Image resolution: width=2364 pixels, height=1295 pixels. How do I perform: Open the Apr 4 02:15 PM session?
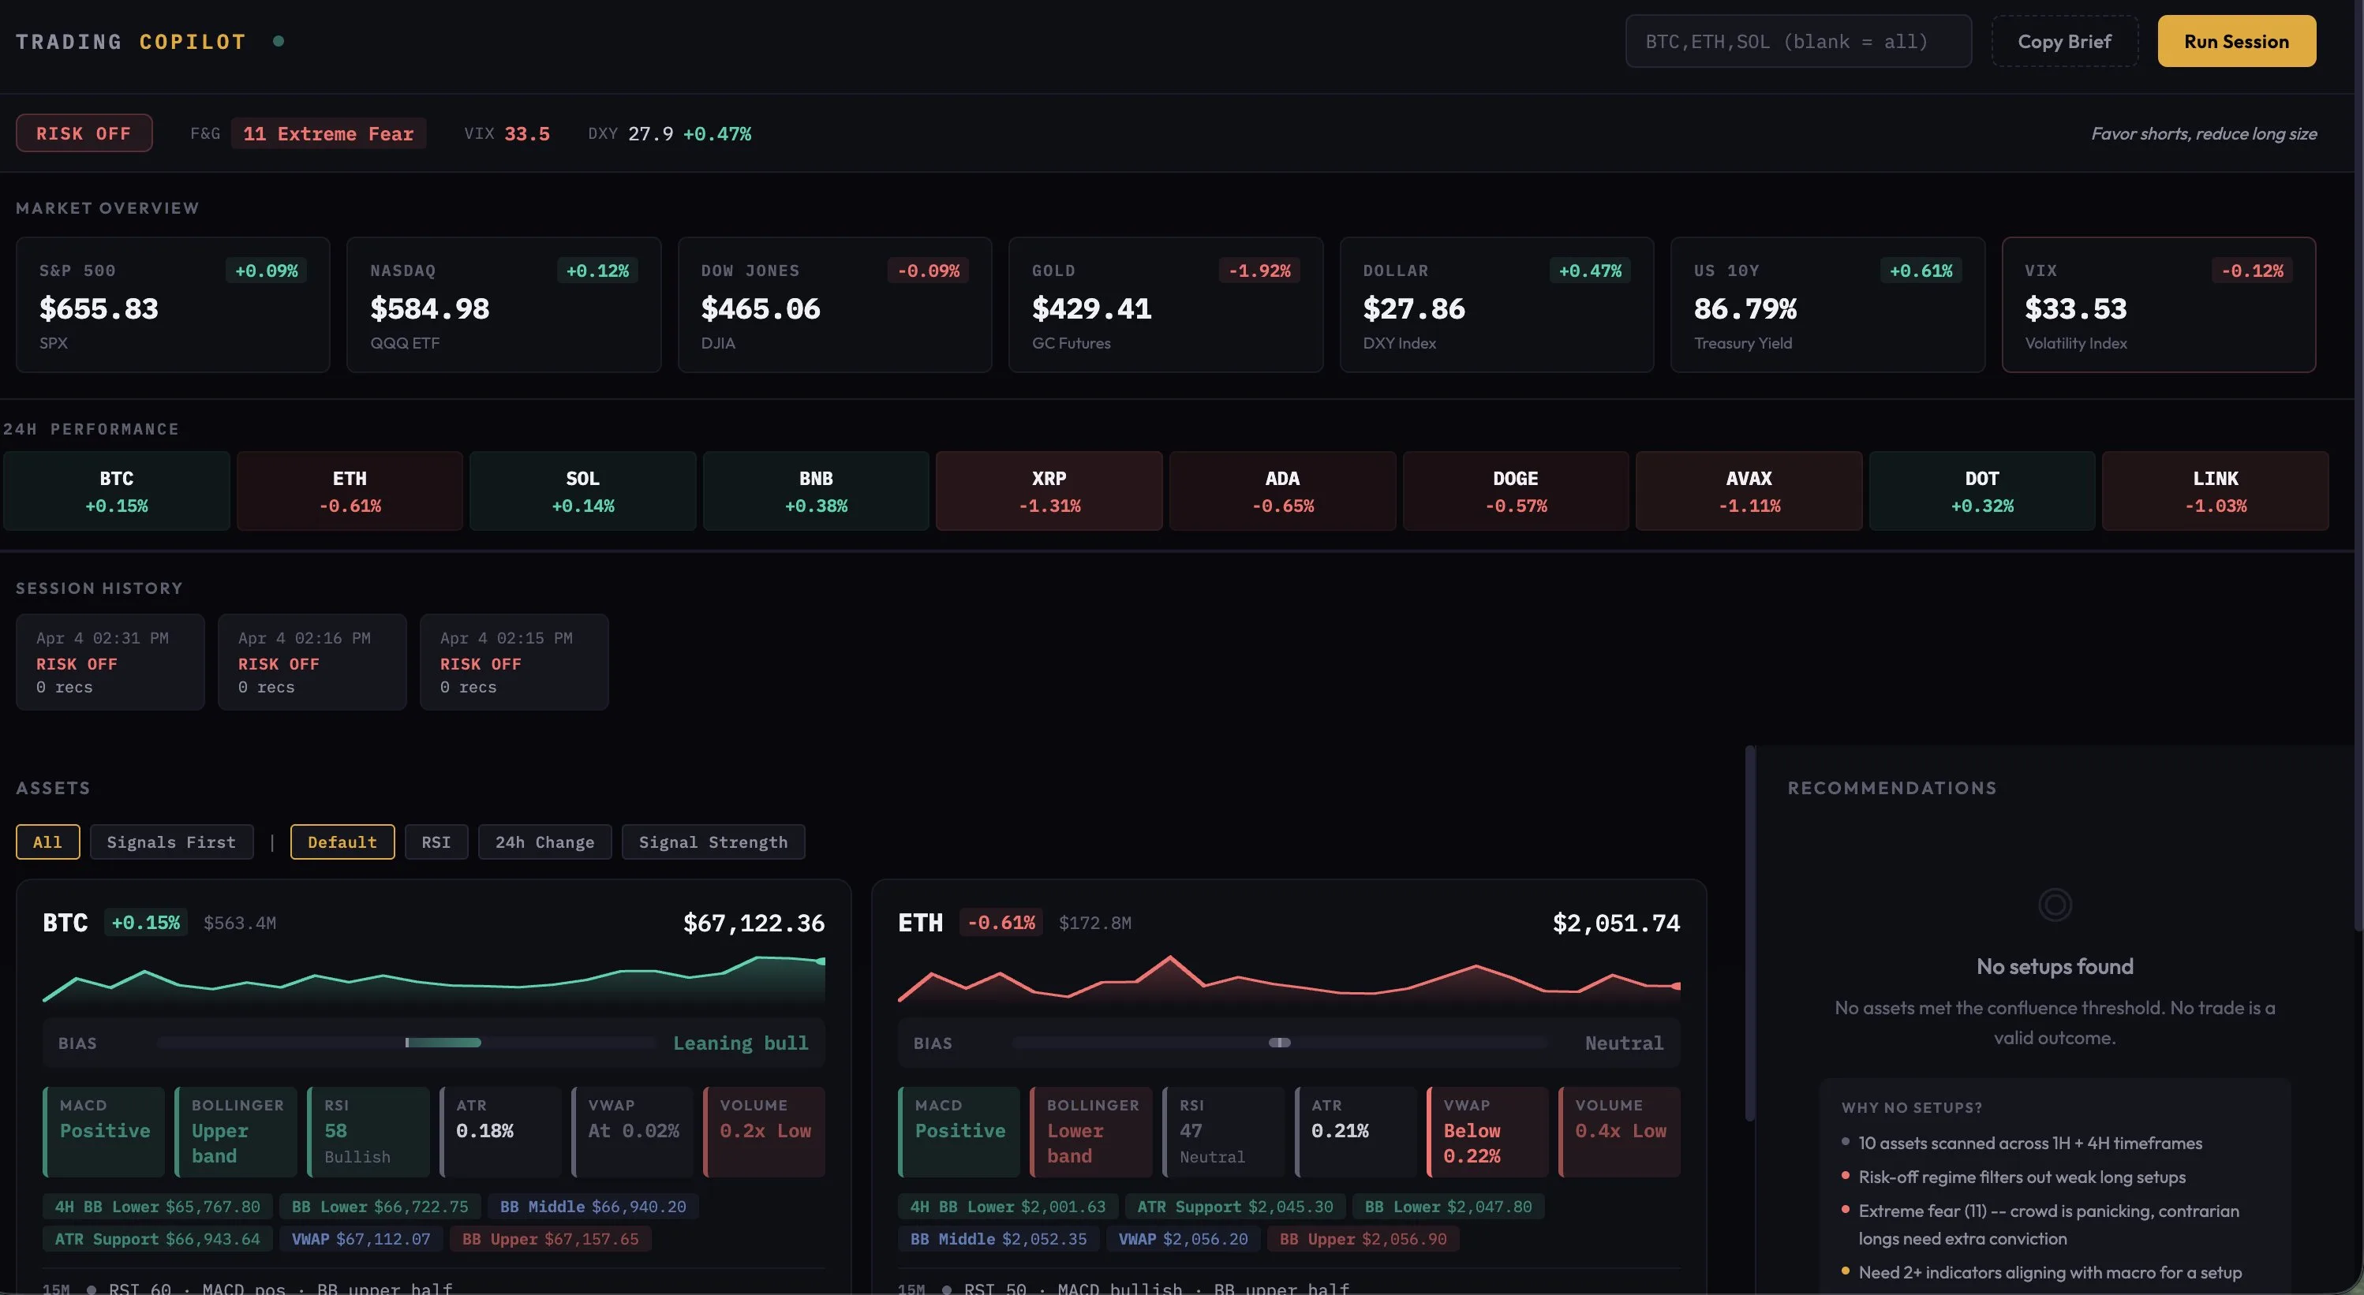click(514, 662)
